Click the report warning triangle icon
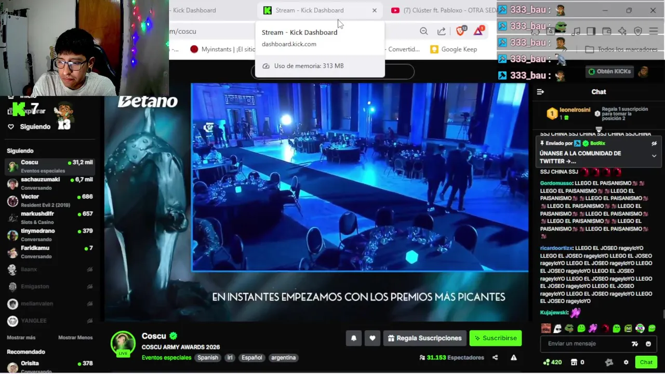Image resolution: width=665 pixels, height=374 pixels. 513,357
